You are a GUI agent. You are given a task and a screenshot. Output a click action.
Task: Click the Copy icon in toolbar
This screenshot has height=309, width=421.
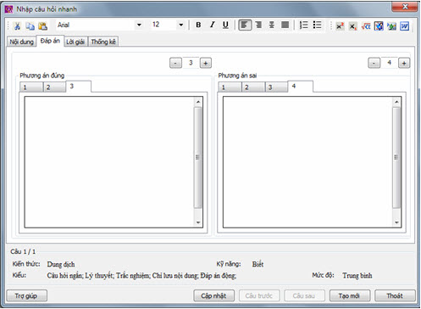click(30, 25)
